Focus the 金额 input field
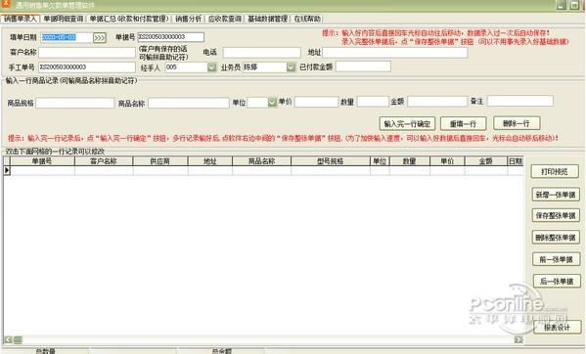Image resolution: width=586 pixels, height=354 pixels. click(x=437, y=102)
